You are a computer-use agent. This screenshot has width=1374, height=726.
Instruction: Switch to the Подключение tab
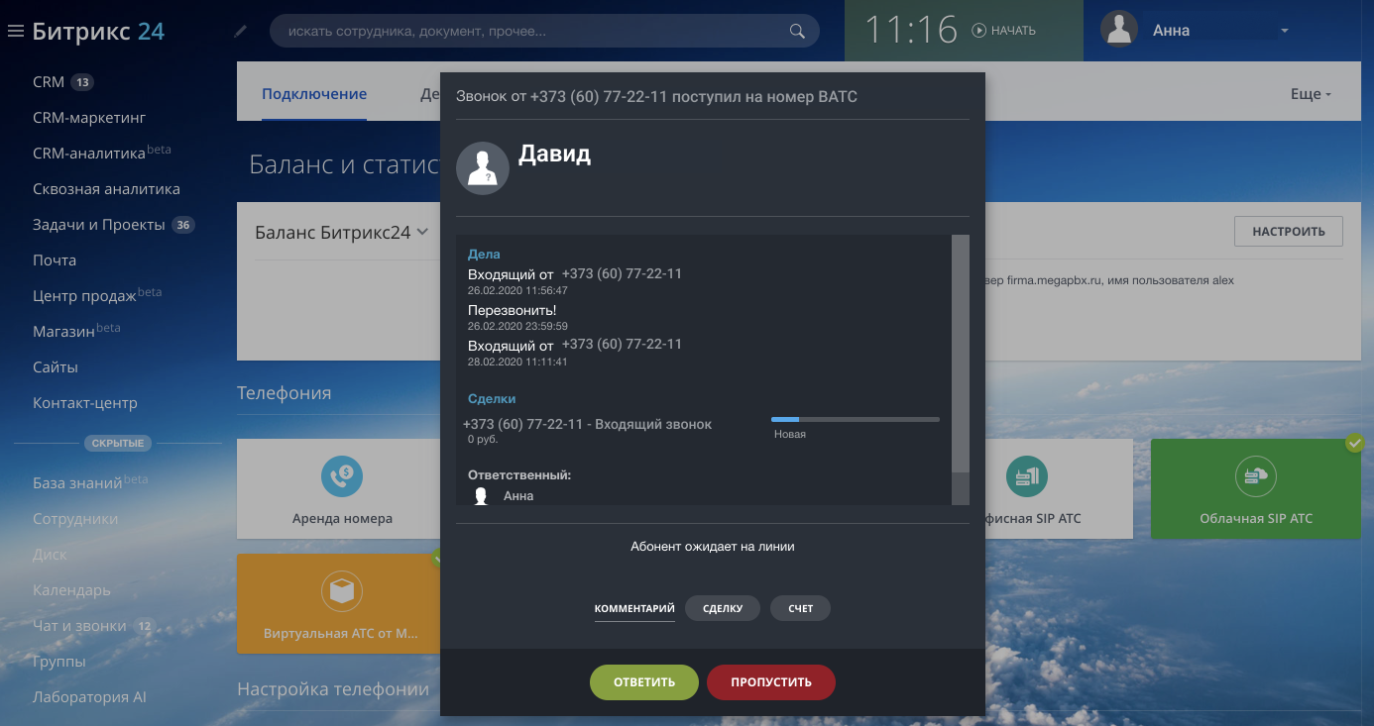[314, 94]
